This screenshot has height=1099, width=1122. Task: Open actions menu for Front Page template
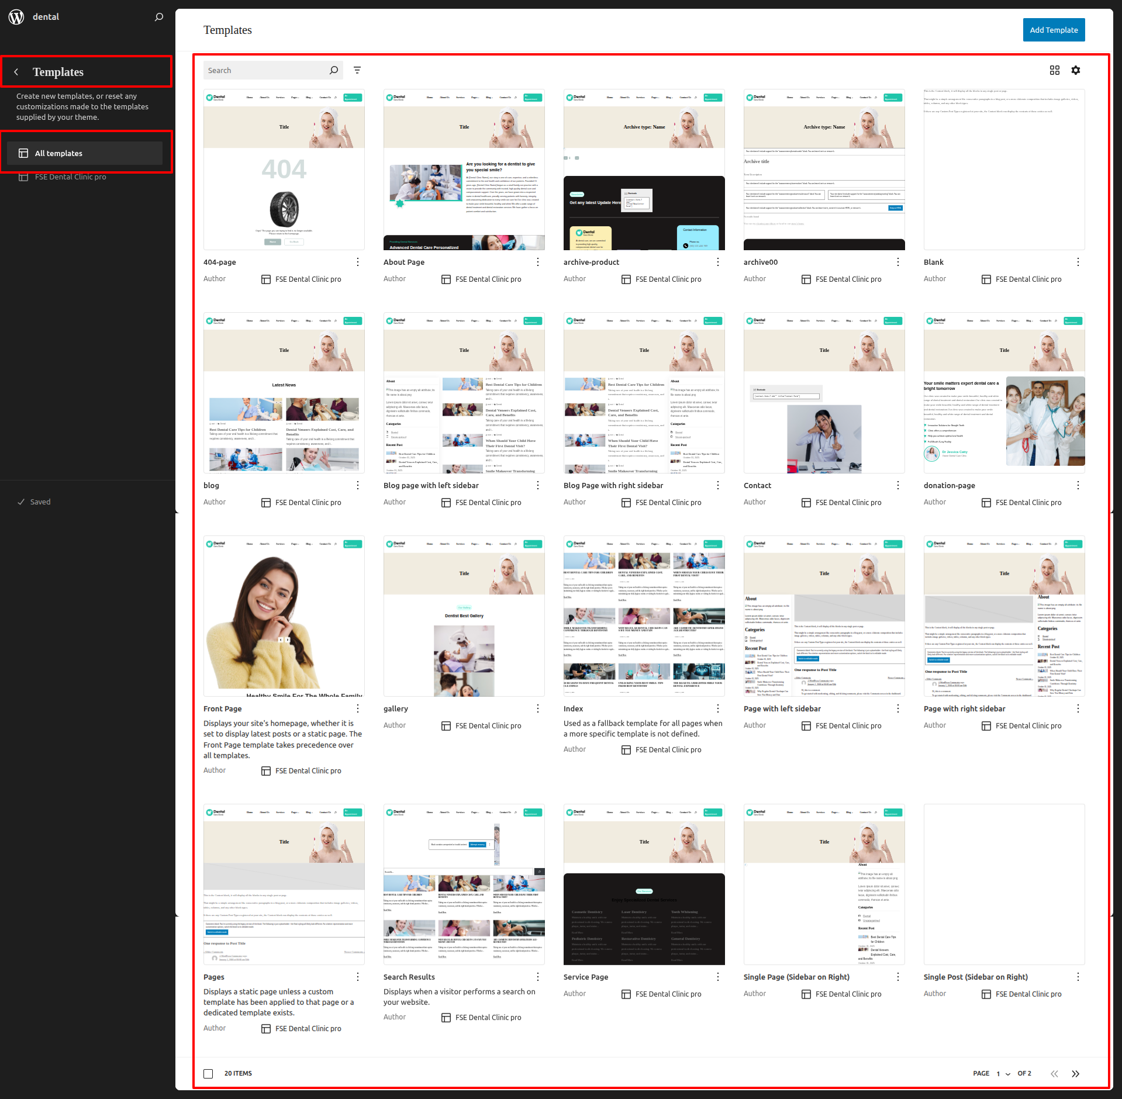pos(358,709)
